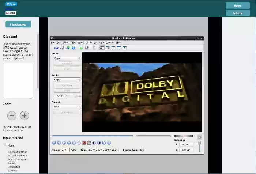Click the Save Video floppy icon

[x=62, y=48]
